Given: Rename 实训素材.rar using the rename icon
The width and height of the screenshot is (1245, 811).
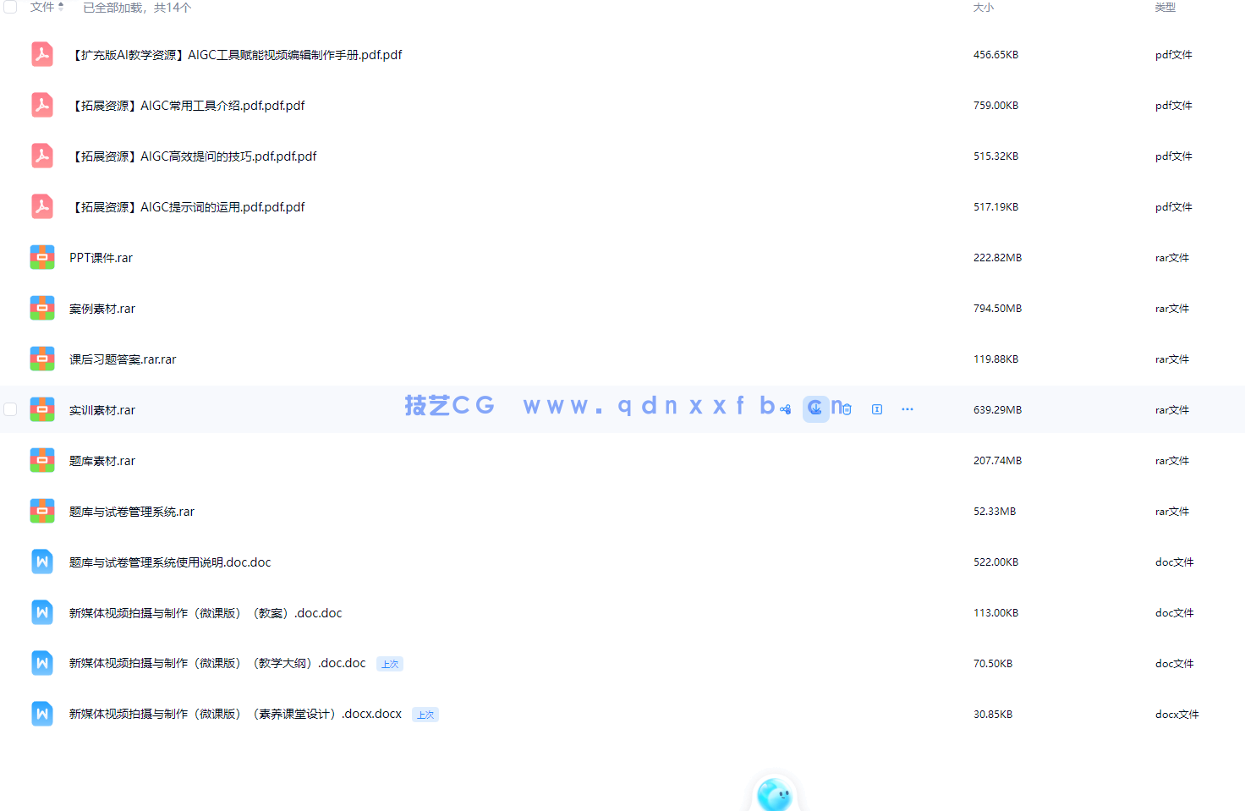Looking at the screenshot, I should point(877,408).
